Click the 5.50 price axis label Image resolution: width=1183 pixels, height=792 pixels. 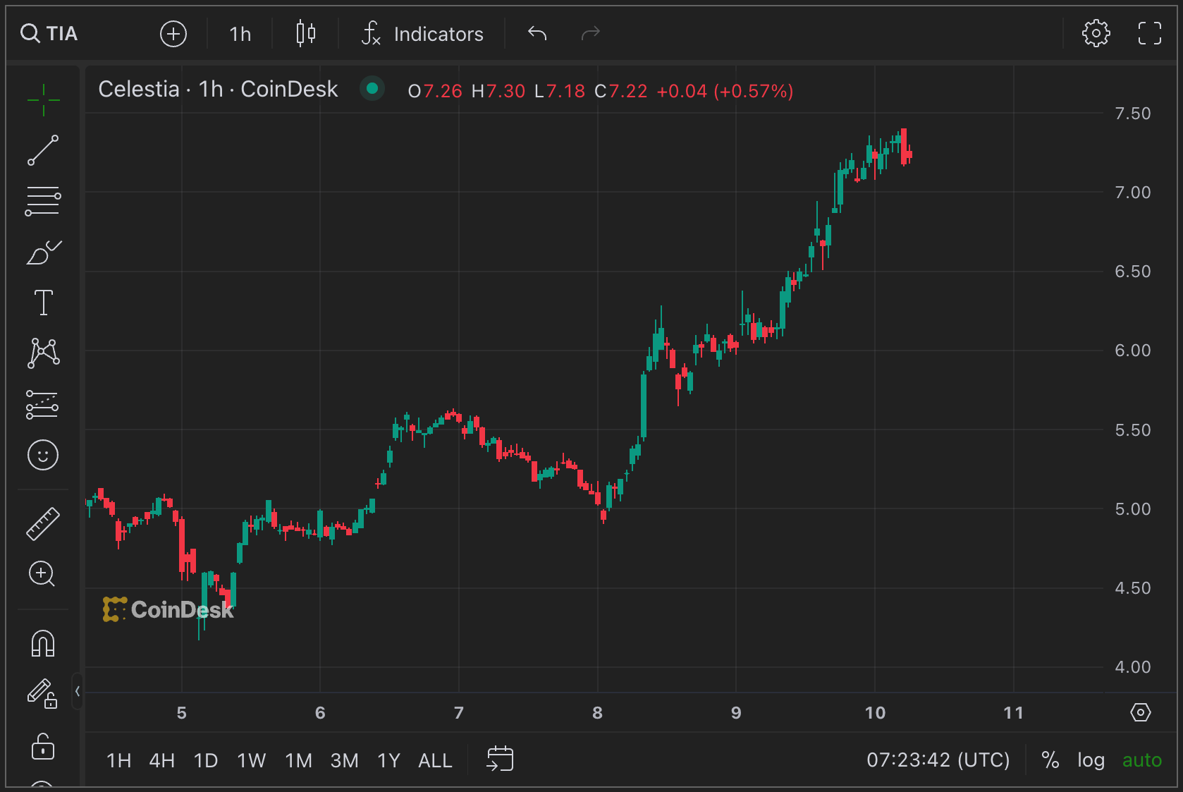[1133, 430]
